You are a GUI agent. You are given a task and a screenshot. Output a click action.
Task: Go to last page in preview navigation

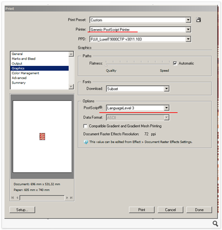coord(71,198)
